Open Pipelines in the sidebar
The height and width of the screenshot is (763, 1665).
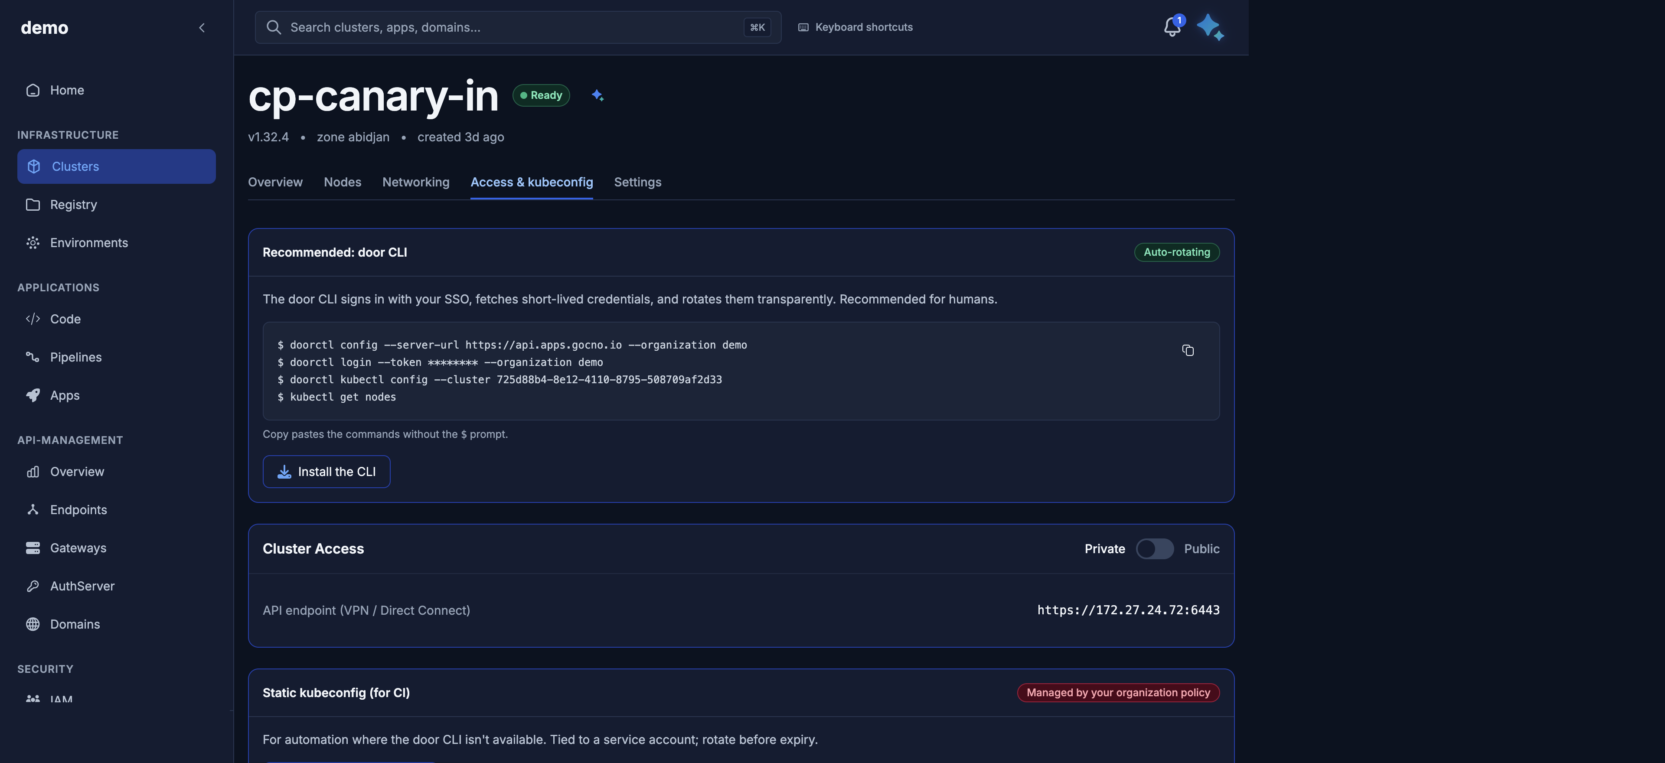(116, 357)
